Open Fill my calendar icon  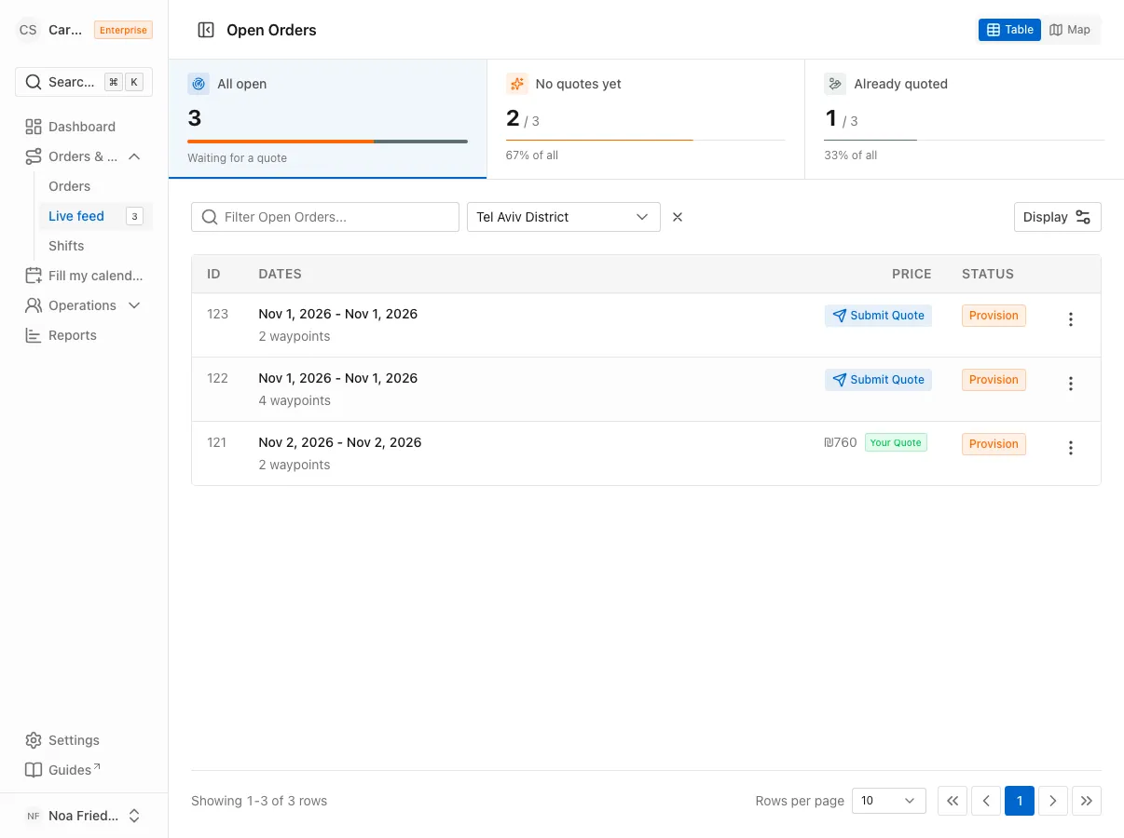pos(34,276)
